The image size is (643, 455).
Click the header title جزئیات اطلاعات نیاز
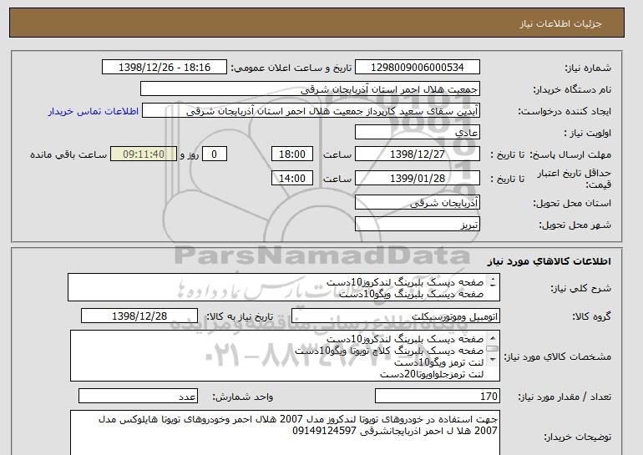[560, 23]
